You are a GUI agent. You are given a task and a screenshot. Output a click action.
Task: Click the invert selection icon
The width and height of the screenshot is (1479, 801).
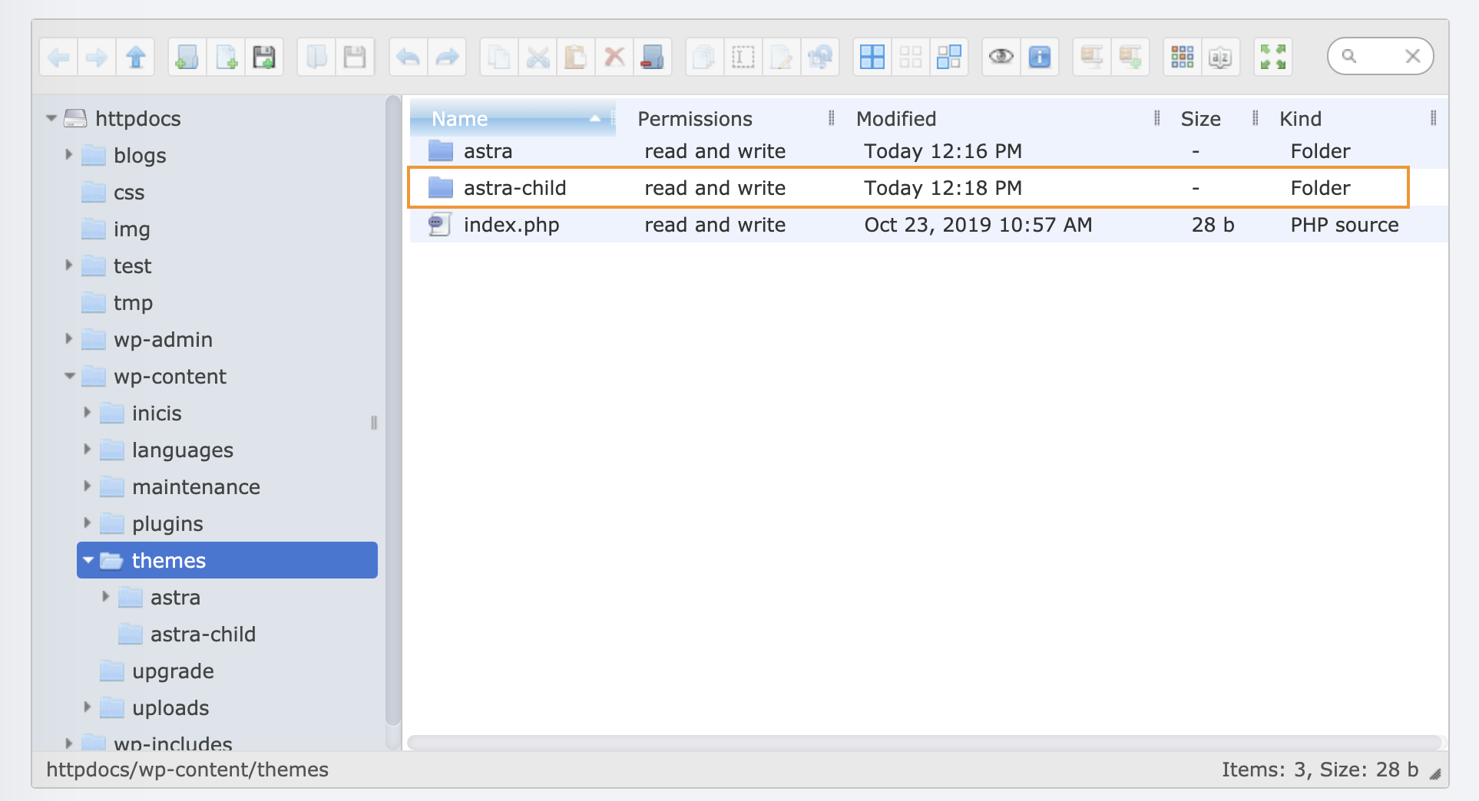click(x=949, y=57)
